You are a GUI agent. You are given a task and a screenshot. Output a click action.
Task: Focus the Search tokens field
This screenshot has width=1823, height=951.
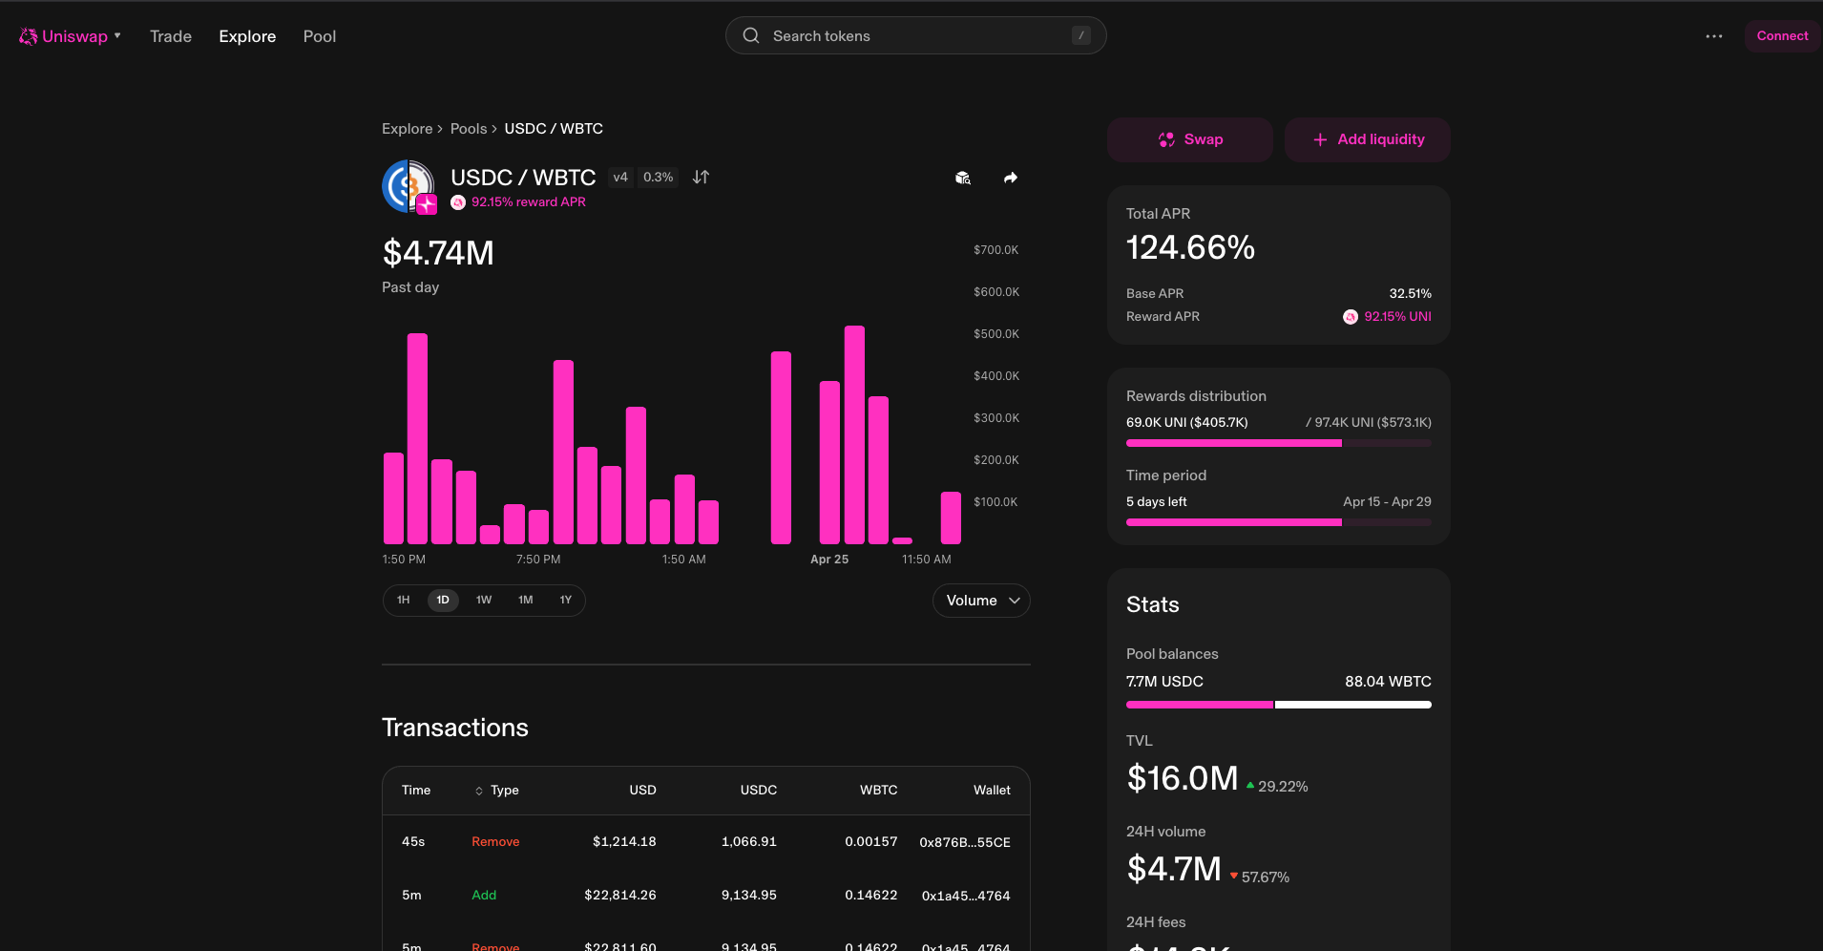coord(915,35)
